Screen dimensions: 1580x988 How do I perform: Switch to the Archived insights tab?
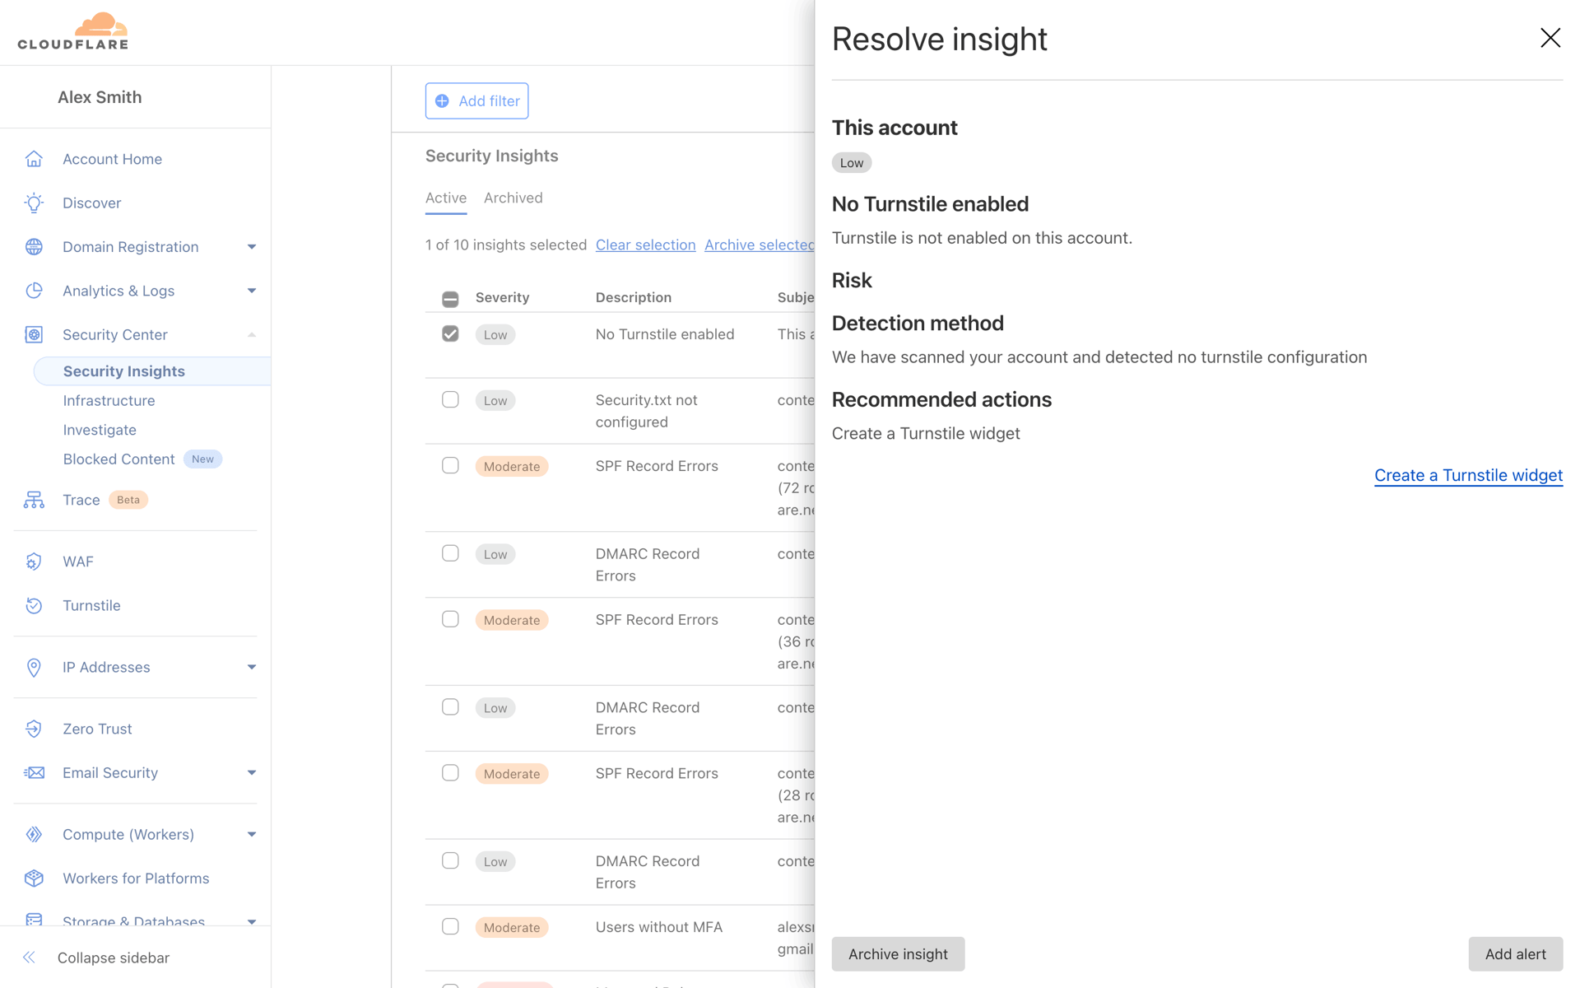click(x=513, y=198)
